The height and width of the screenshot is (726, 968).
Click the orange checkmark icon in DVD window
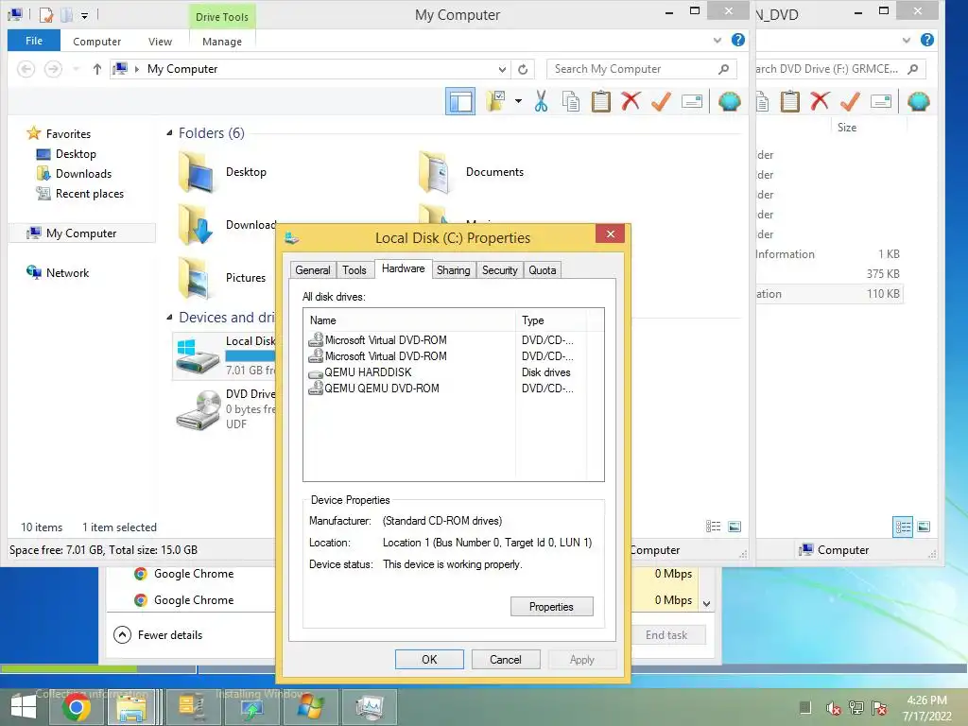pyautogui.click(x=850, y=101)
